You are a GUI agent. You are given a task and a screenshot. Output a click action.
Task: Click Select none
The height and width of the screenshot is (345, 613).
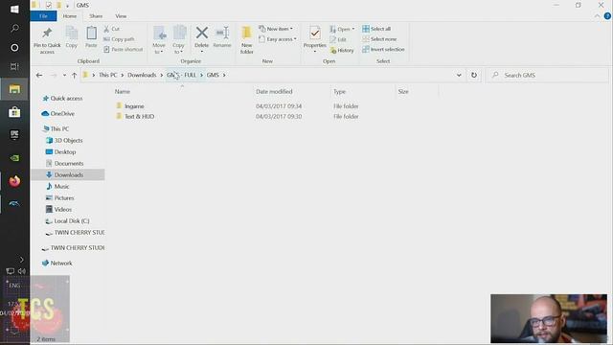(379, 39)
